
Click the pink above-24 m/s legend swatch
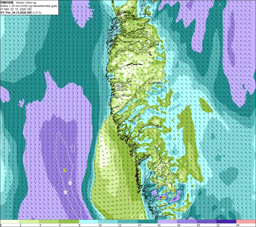(246, 222)
